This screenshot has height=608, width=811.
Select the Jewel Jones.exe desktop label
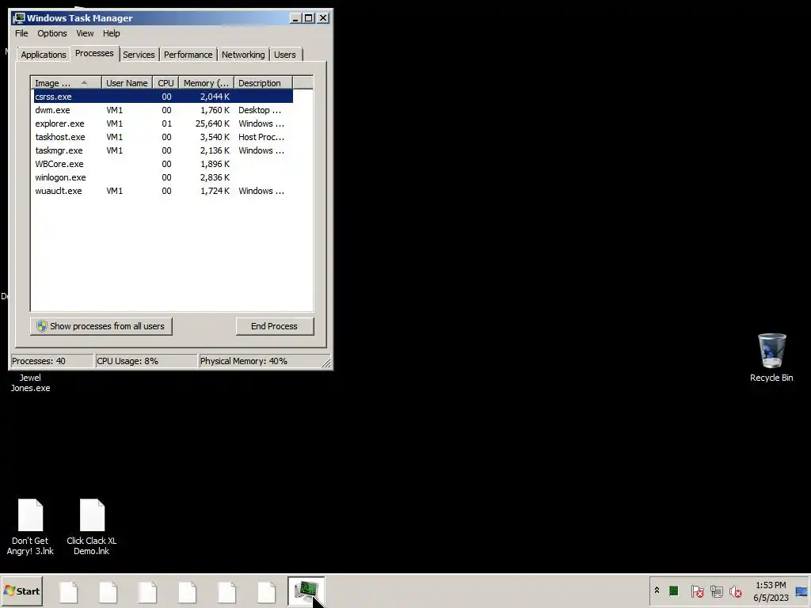click(30, 382)
